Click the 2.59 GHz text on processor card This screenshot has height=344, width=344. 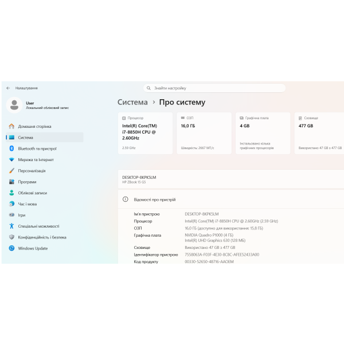coord(129,148)
